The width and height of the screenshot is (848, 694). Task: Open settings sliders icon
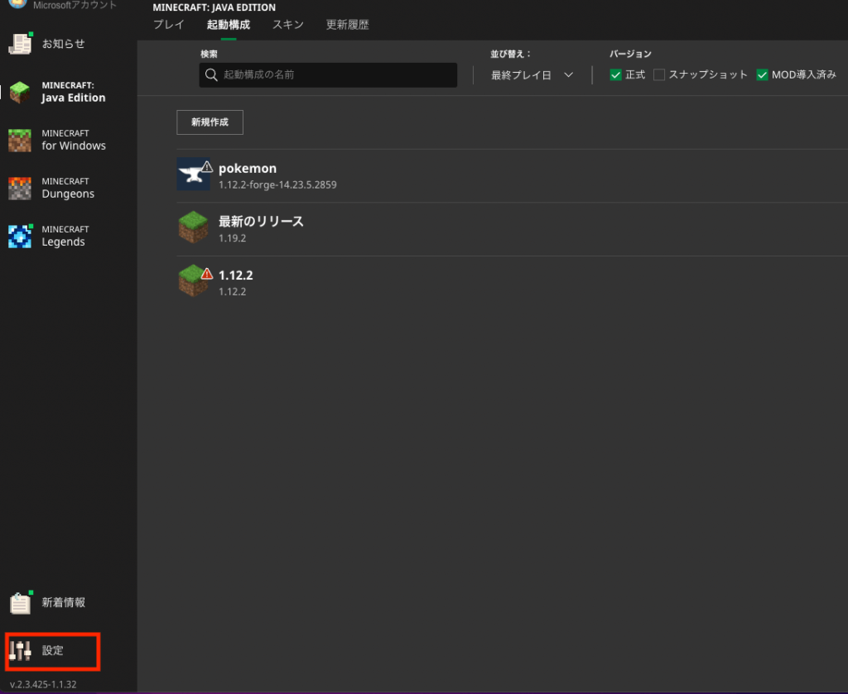pos(20,650)
